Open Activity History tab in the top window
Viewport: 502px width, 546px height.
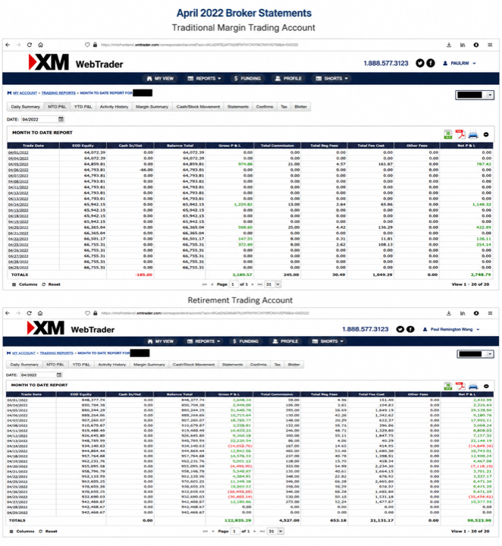point(114,107)
